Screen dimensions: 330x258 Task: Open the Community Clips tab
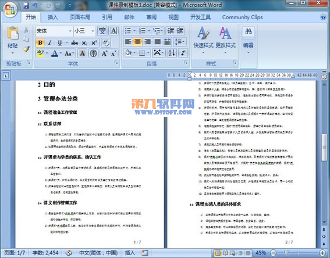pyautogui.click(x=243, y=17)
